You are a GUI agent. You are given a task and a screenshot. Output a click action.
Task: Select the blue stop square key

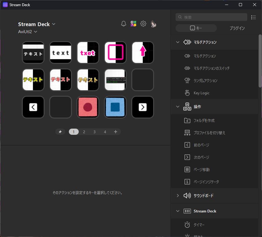115,107
